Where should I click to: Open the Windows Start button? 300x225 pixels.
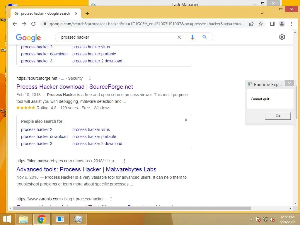(x=7, y=219)
